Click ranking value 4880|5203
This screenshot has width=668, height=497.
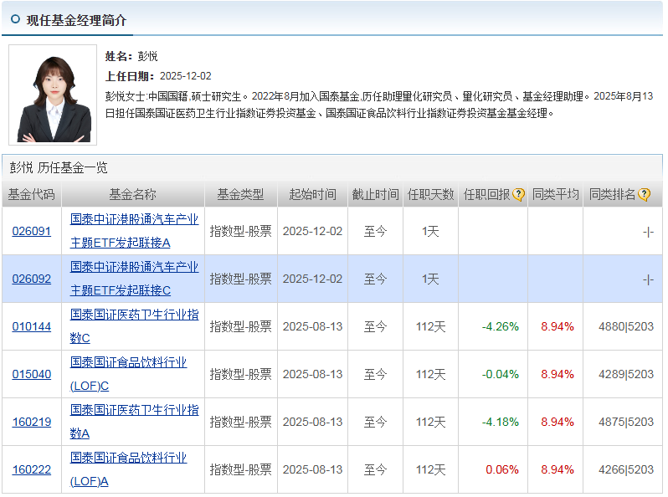(x=626, y=326)
